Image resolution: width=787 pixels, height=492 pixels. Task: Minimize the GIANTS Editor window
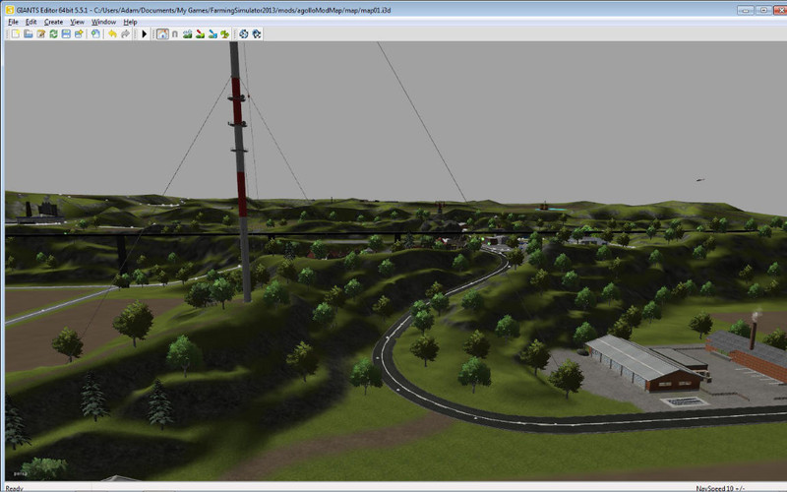coord(746,10)
